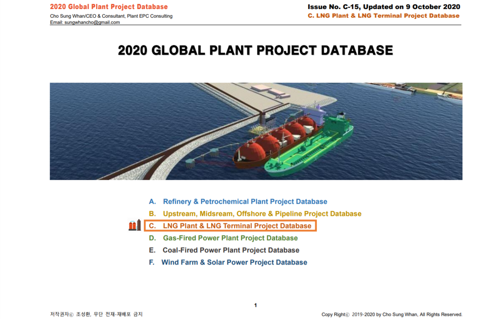Click Cho Sung Whan/CEO & Consultant line
The height and width of the screenshot is (319, 495).
coord(111,16)
